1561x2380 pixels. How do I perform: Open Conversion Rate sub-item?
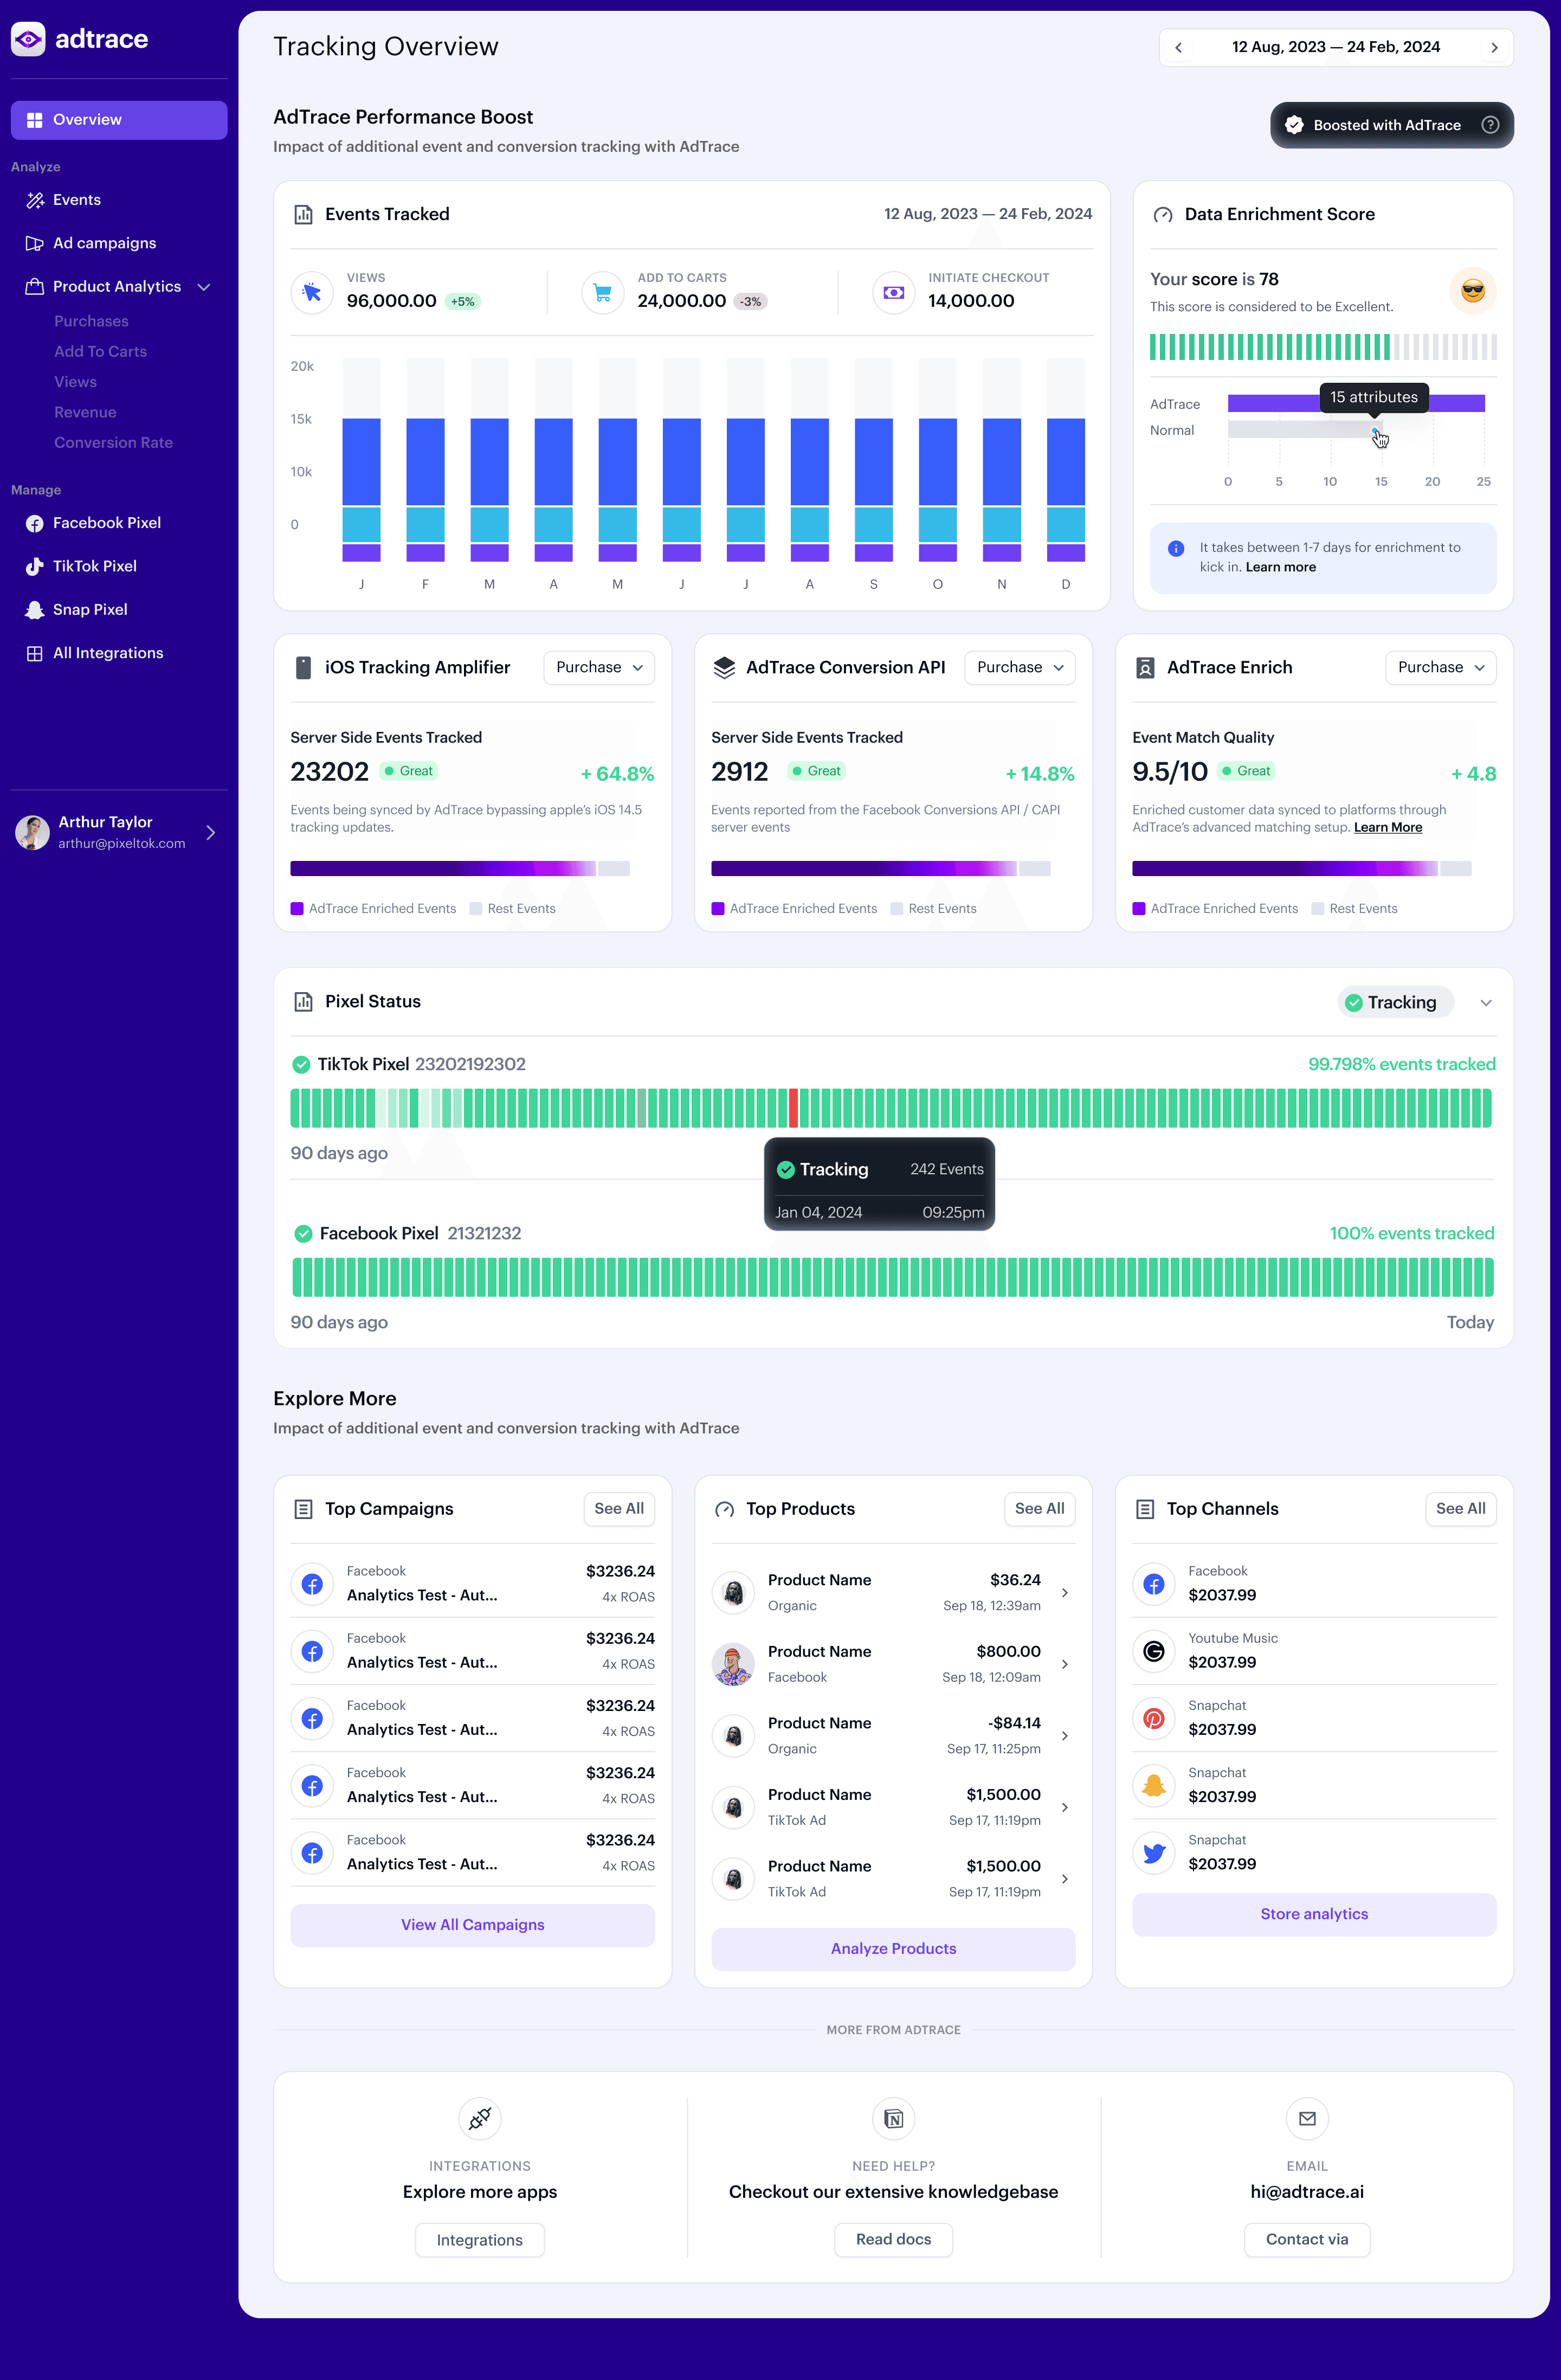click(113, 442)
